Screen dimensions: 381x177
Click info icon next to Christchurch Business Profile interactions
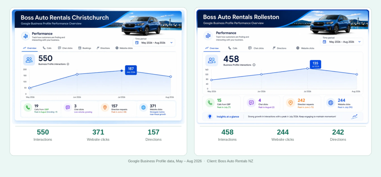pyautogui.click(x=68, y=64)
